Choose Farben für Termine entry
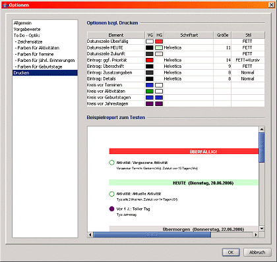The image size is (277, 262). coord(34,54)
